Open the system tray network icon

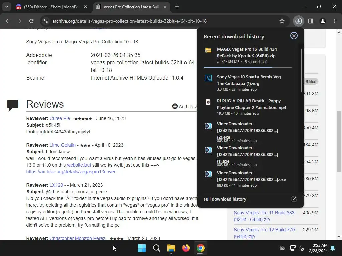coord(293,248)
